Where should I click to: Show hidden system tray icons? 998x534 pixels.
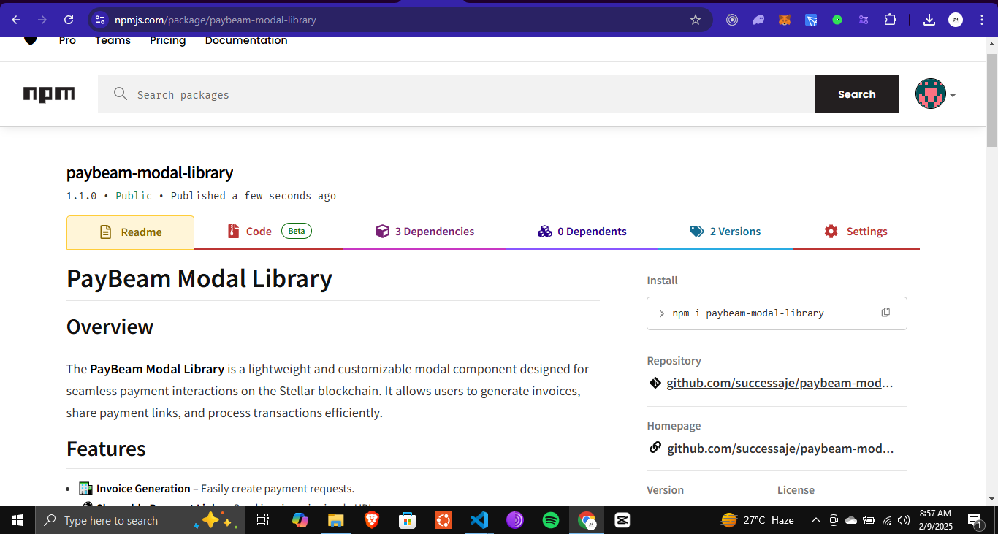[x=816, y=520]
